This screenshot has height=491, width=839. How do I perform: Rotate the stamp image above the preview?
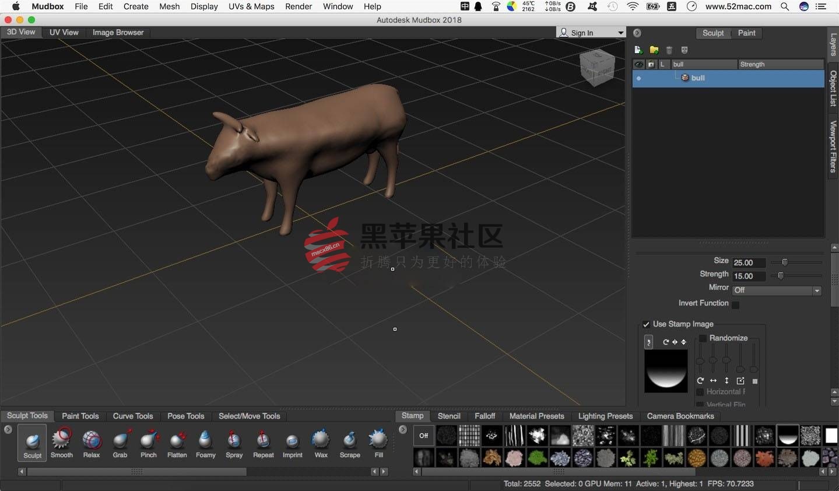pos(665,342)
